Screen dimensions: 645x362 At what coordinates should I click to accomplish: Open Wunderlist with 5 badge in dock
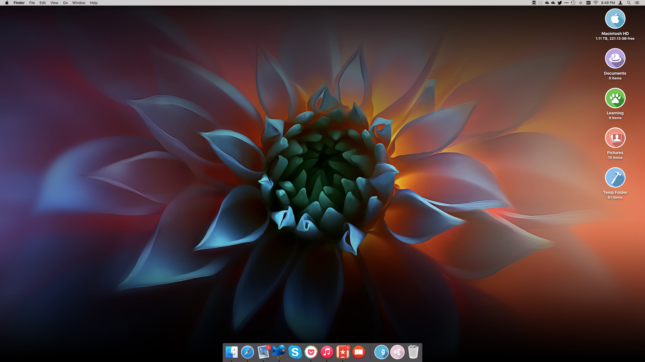pos(343,352)
